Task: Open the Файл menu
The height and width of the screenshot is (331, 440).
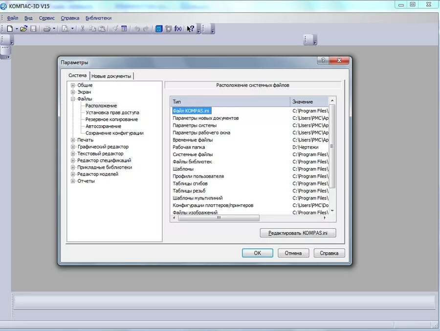Action: (12, 18)
